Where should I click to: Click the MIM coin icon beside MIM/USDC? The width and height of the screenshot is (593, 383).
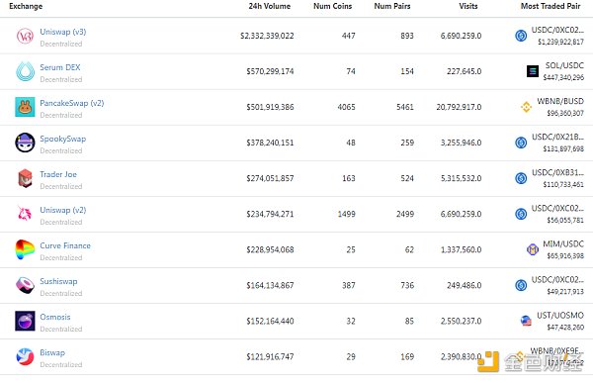(x=533, y=249)
